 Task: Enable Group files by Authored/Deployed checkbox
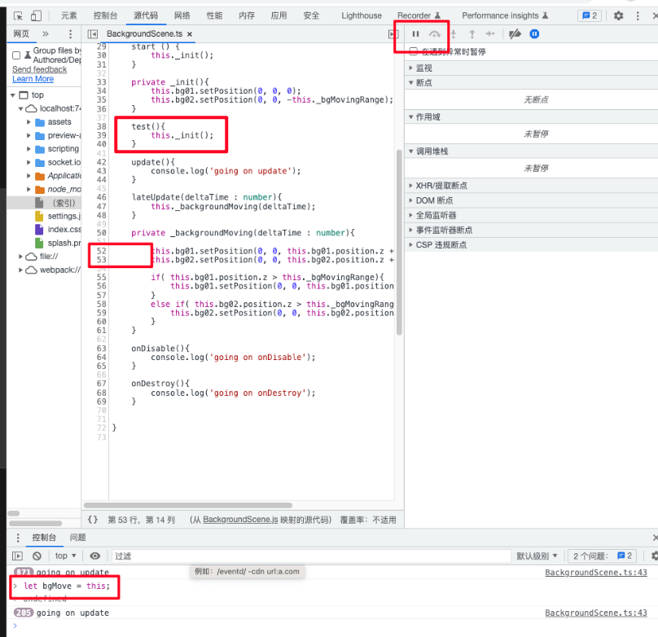pyautogui.click(x=16, y=55)
